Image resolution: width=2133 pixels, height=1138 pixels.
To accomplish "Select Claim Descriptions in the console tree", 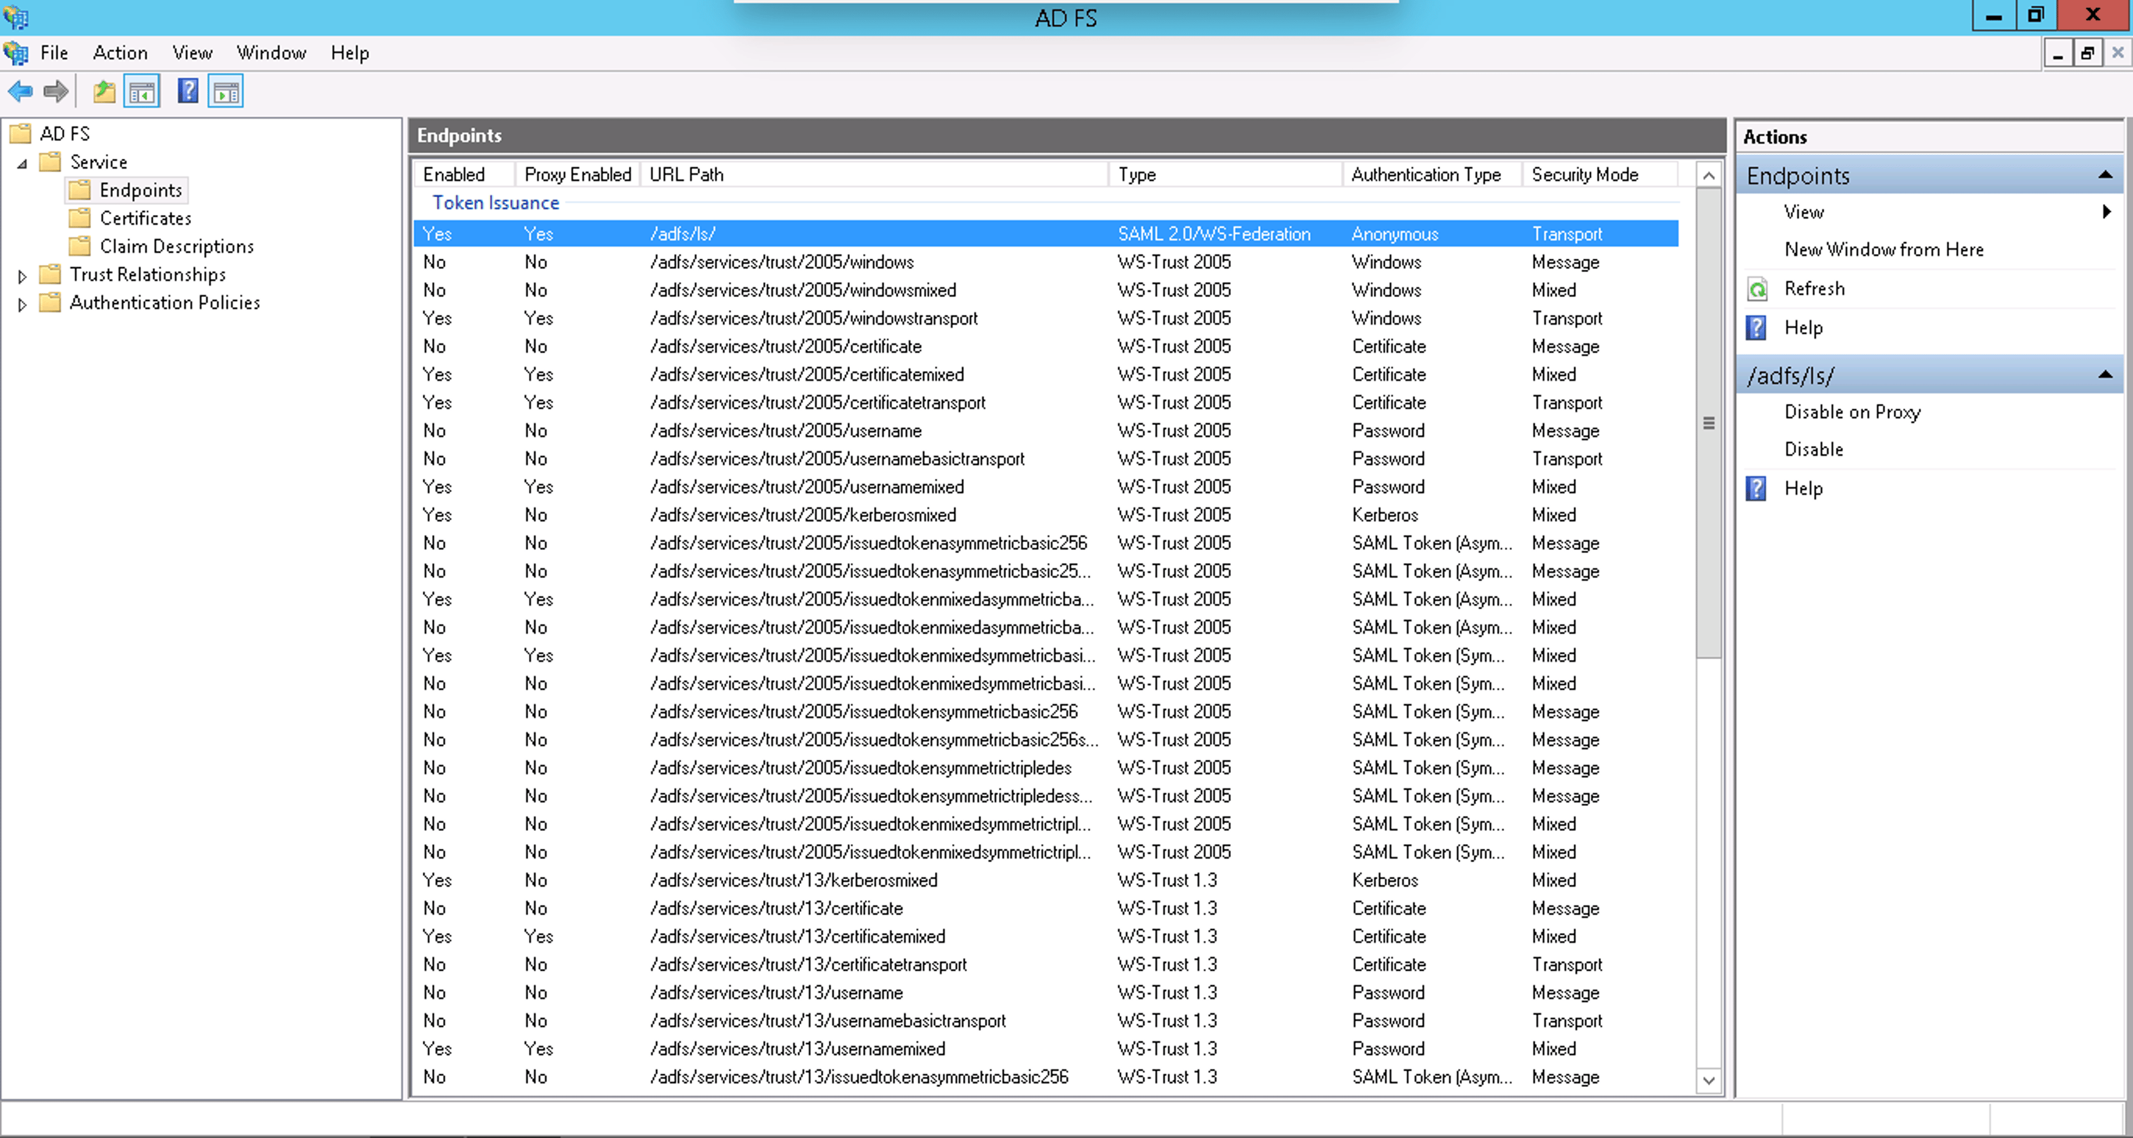I will point(177,247).
